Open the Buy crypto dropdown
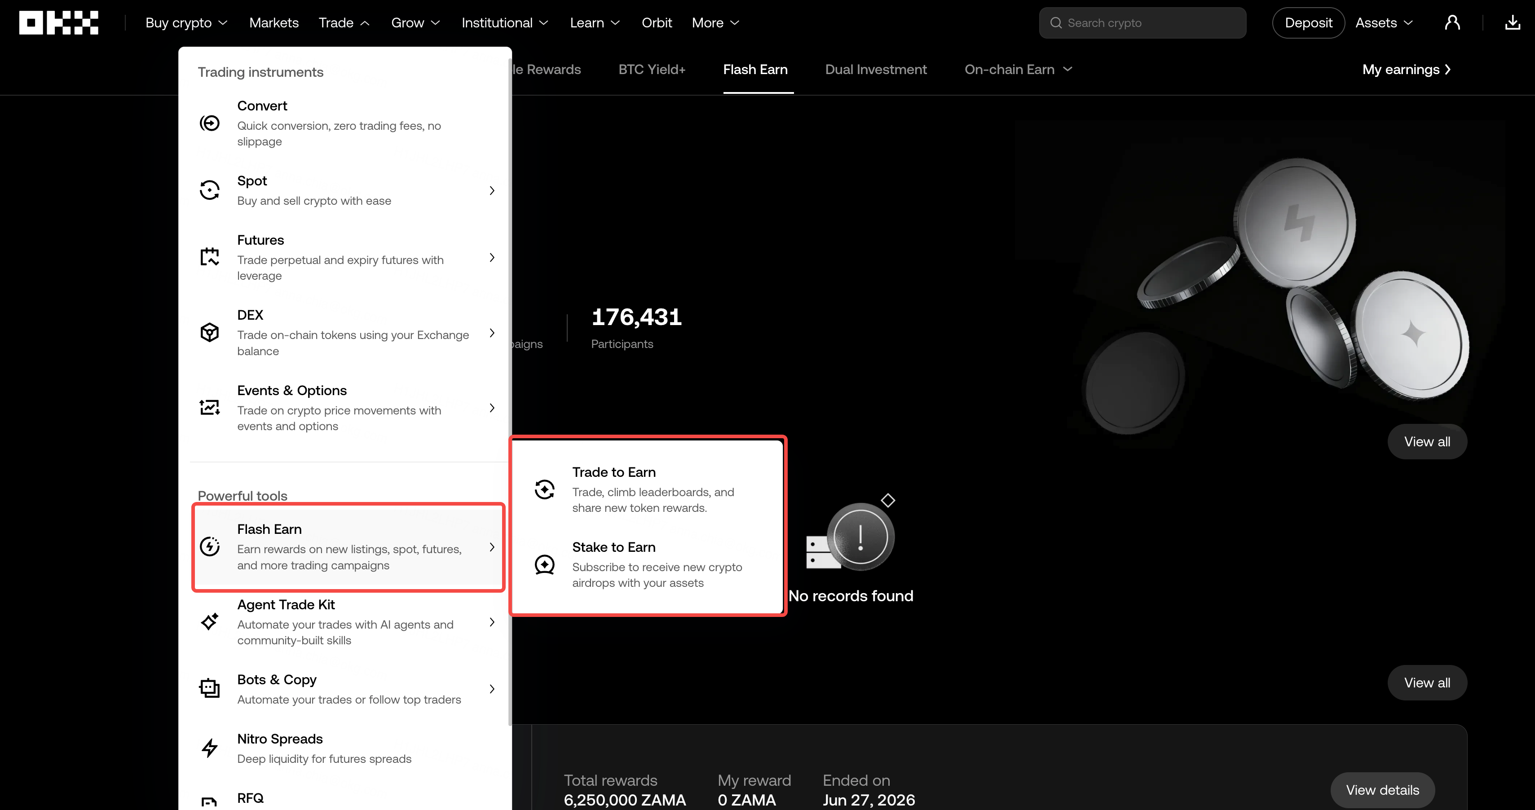Viewport: 1535px width, 810px height. click(x=186, y=22)
